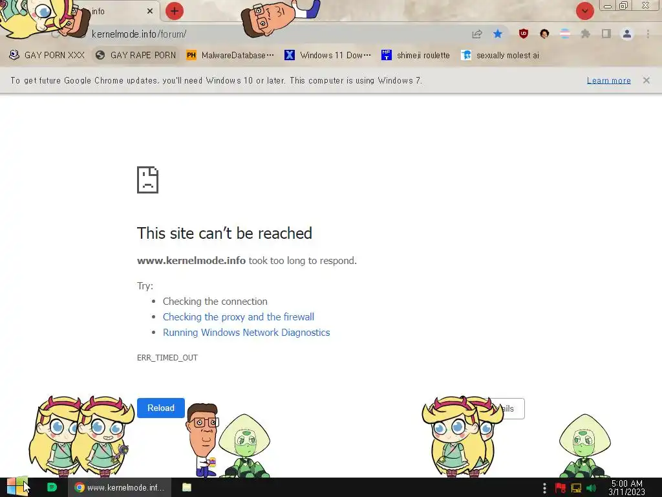The image size is (662, 497).
Task: Open a new tab with the red plus button
Action: coord(175,11)
